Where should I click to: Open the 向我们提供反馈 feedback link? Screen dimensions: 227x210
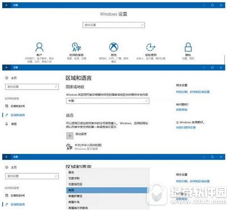(186, 128)
